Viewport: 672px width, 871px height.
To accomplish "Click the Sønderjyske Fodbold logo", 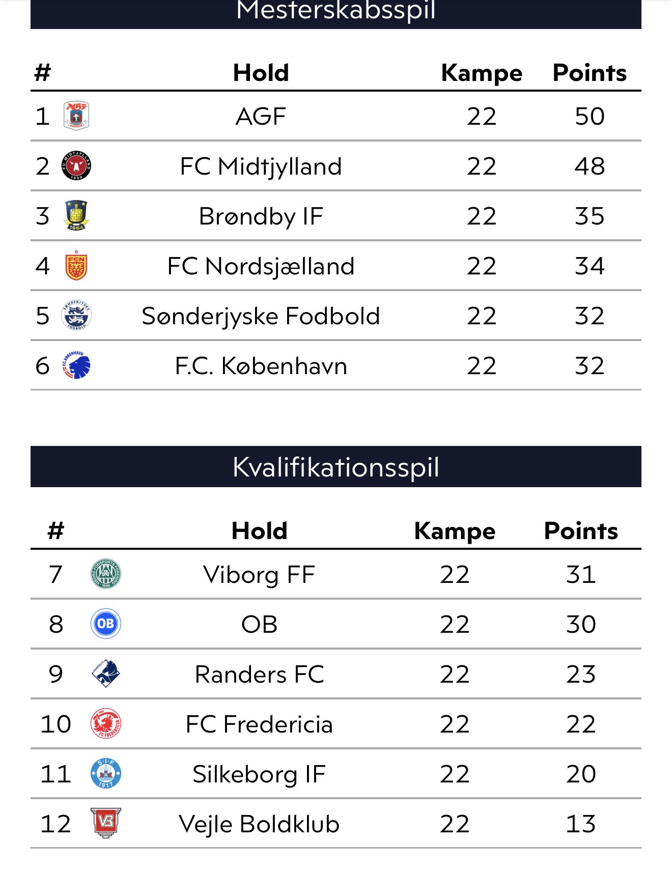I will (76, 316).
